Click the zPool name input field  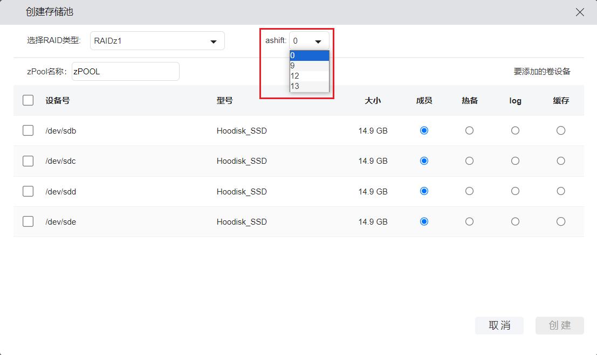[x=125, y=71]
